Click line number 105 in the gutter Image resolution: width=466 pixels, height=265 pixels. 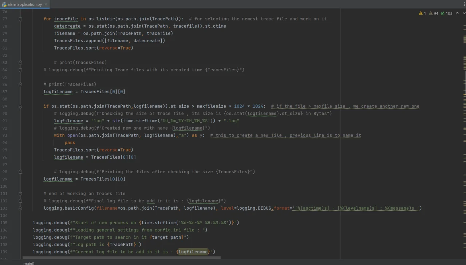[x=4, y=223]
